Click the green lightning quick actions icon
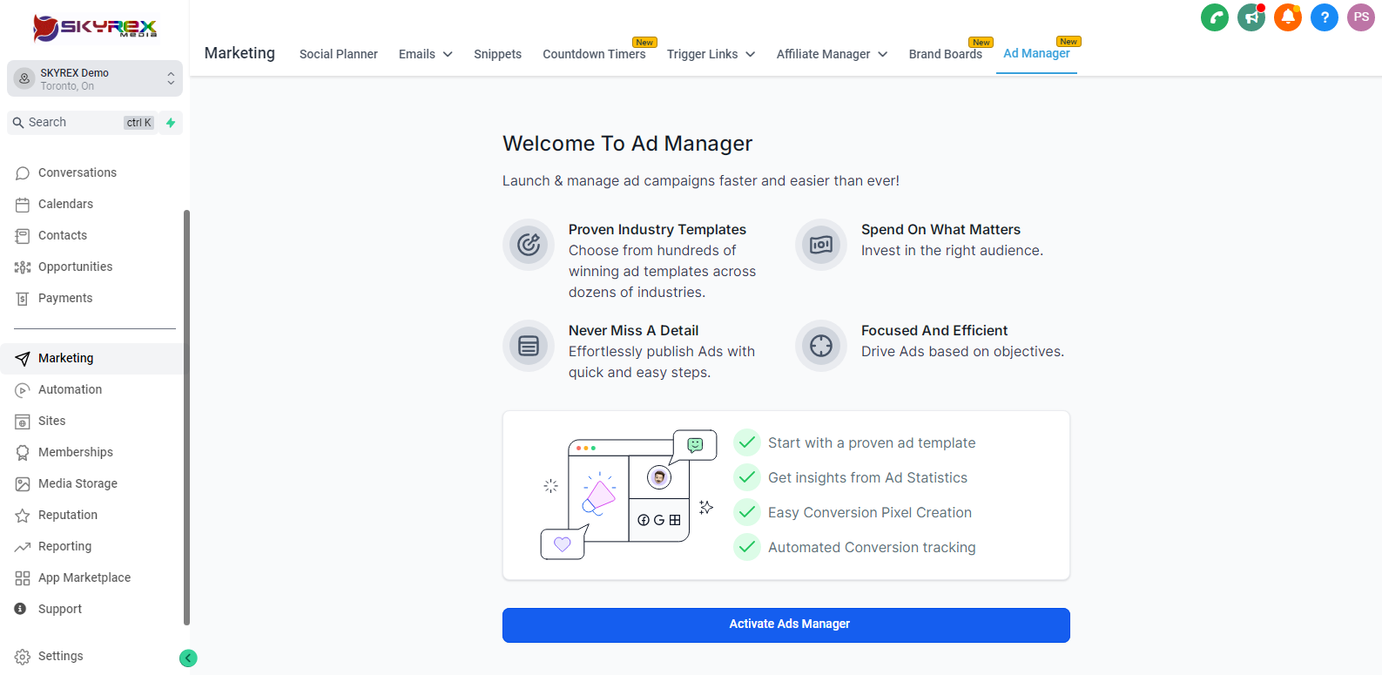 171,123
